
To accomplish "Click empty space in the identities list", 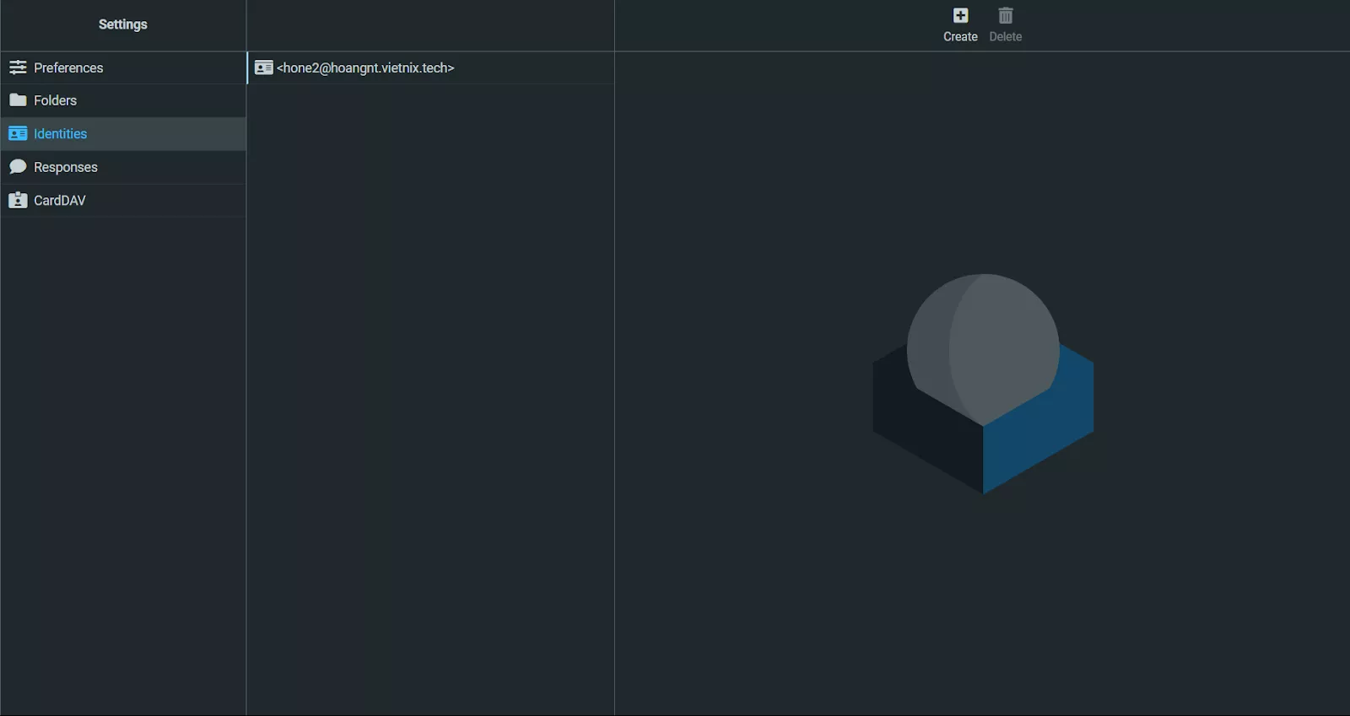I will [x=430, y=380].
